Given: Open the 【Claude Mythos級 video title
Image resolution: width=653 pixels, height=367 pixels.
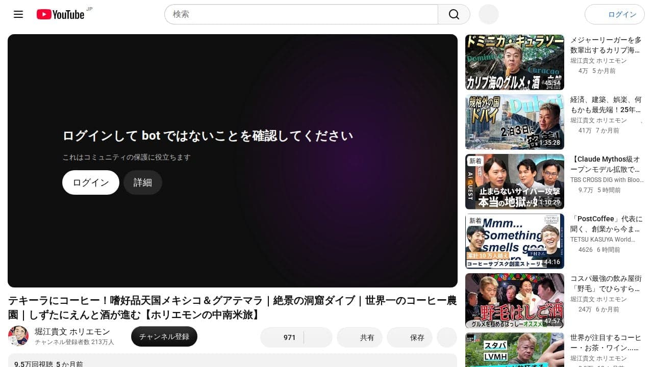Looking at the screenshot, I should [x=606, y=164].
